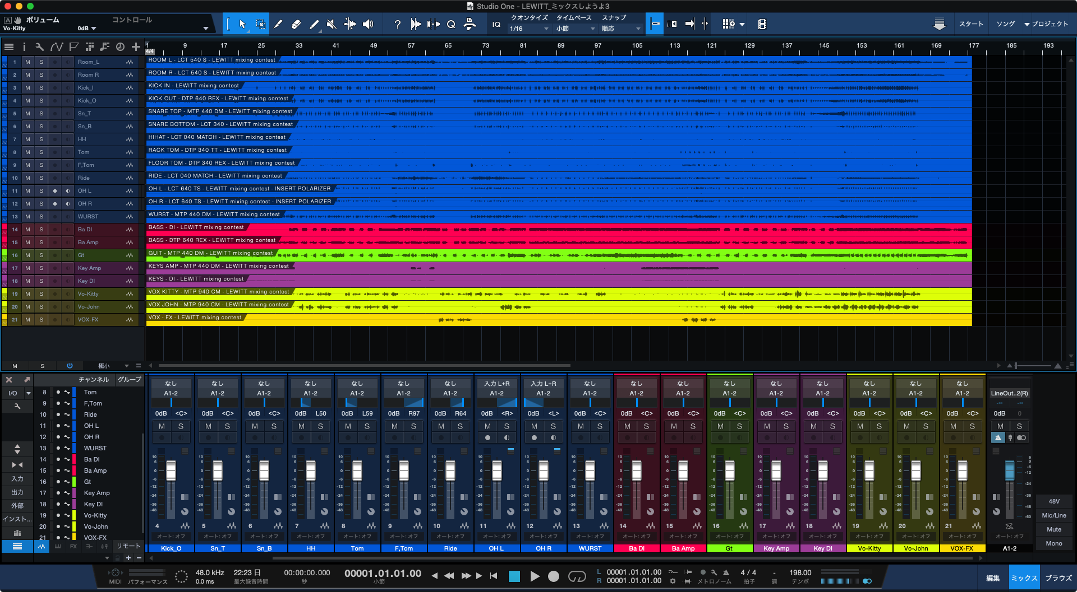Image resolution: width=1077 pixels, height=592 pixels.
Task: Toggle the IQ button
Action: click(496, 24)
